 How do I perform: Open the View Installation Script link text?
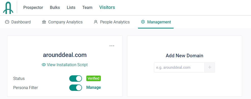[67, 65]
